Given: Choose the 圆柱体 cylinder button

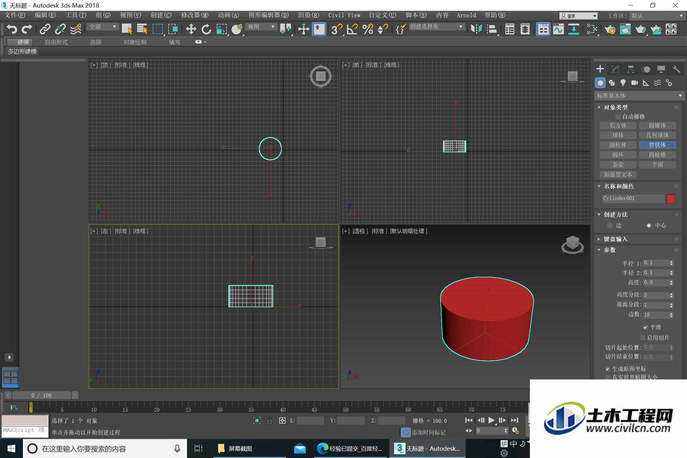Looking at the screenshot, I should click(618, 145).
